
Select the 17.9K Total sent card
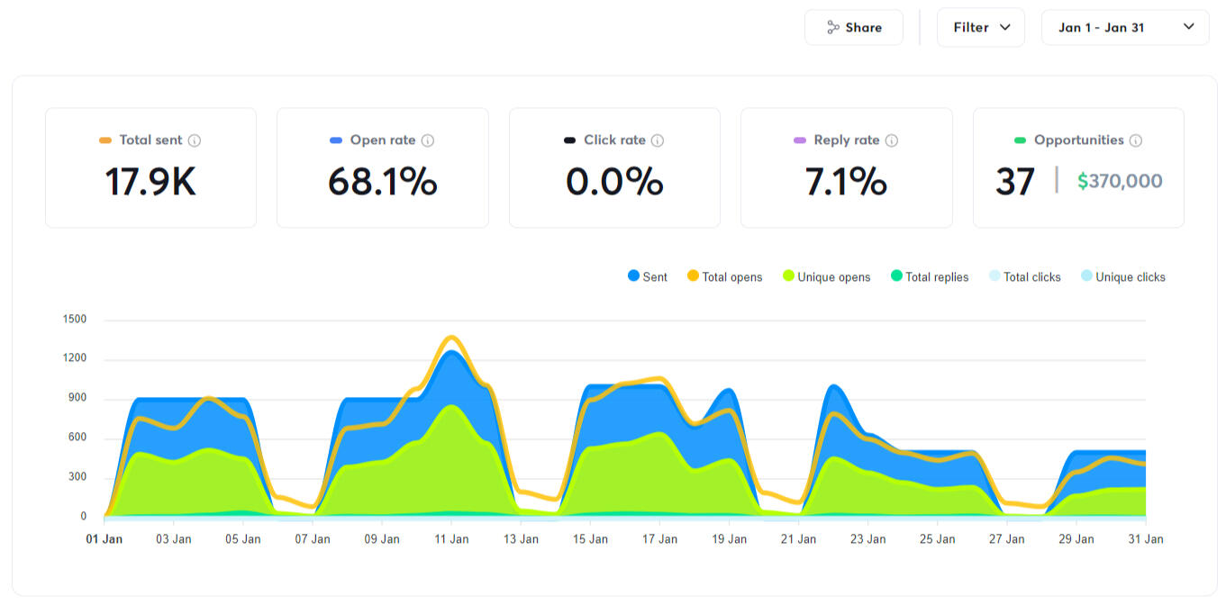coord(150,168)
